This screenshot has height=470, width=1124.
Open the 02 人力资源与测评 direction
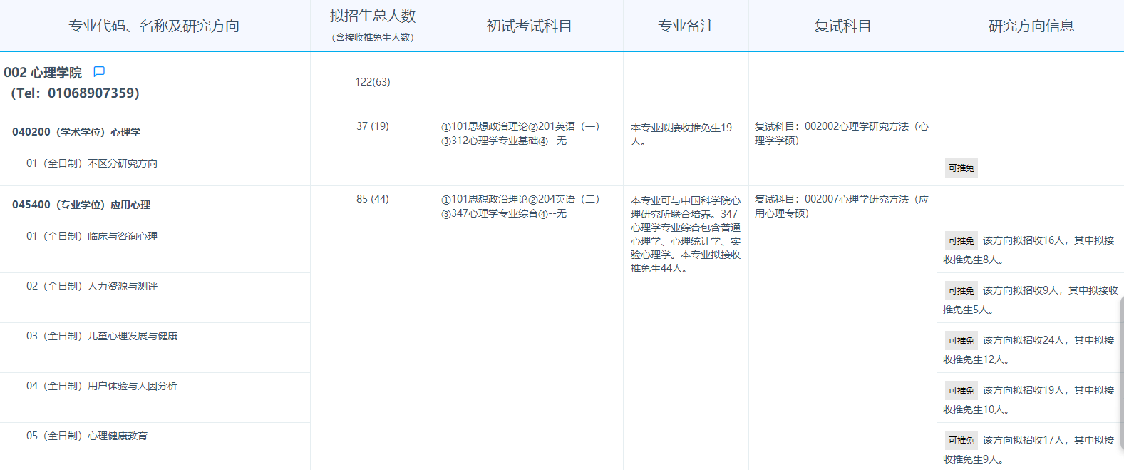92,286
